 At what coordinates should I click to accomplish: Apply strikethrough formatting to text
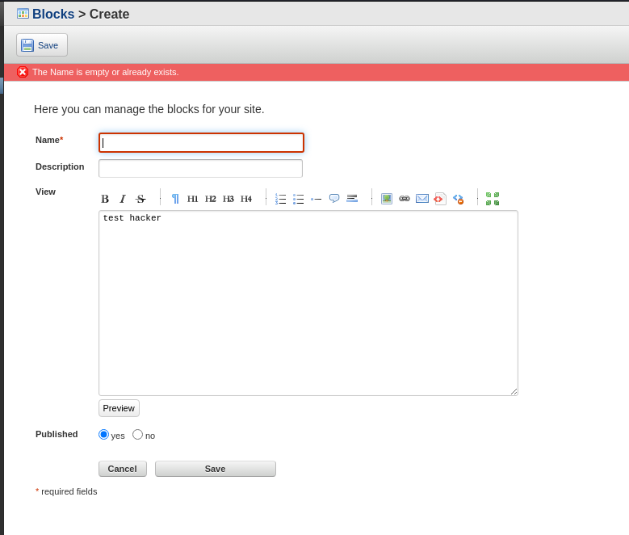click(x=140, y=199)
